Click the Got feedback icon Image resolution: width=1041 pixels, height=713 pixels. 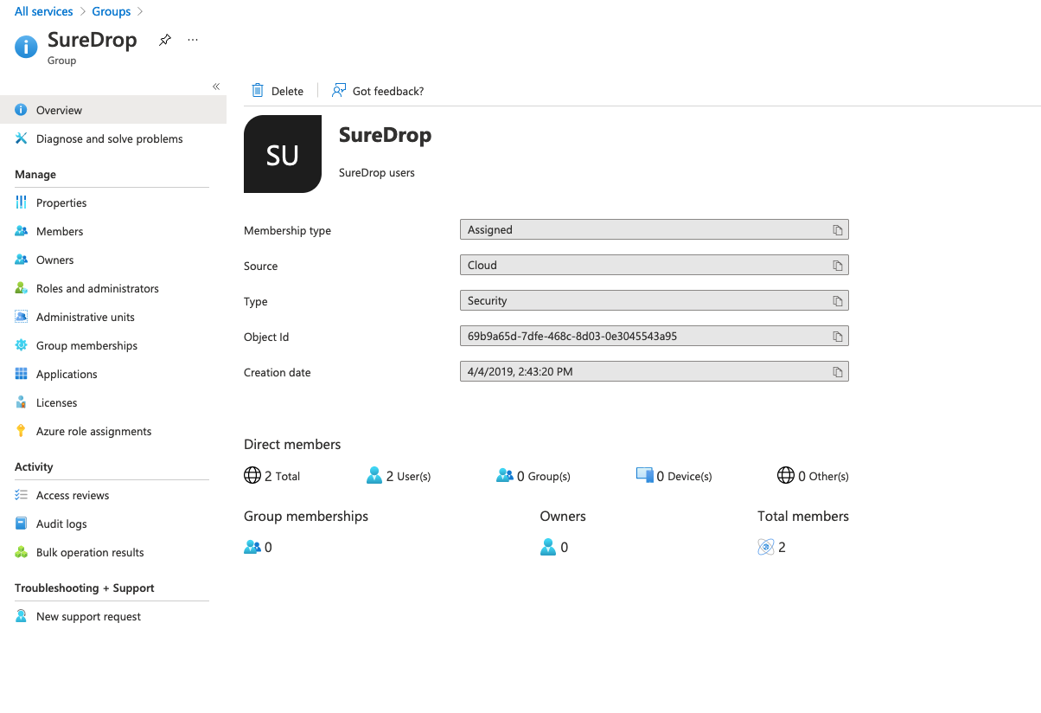click(x=339, y=91)
